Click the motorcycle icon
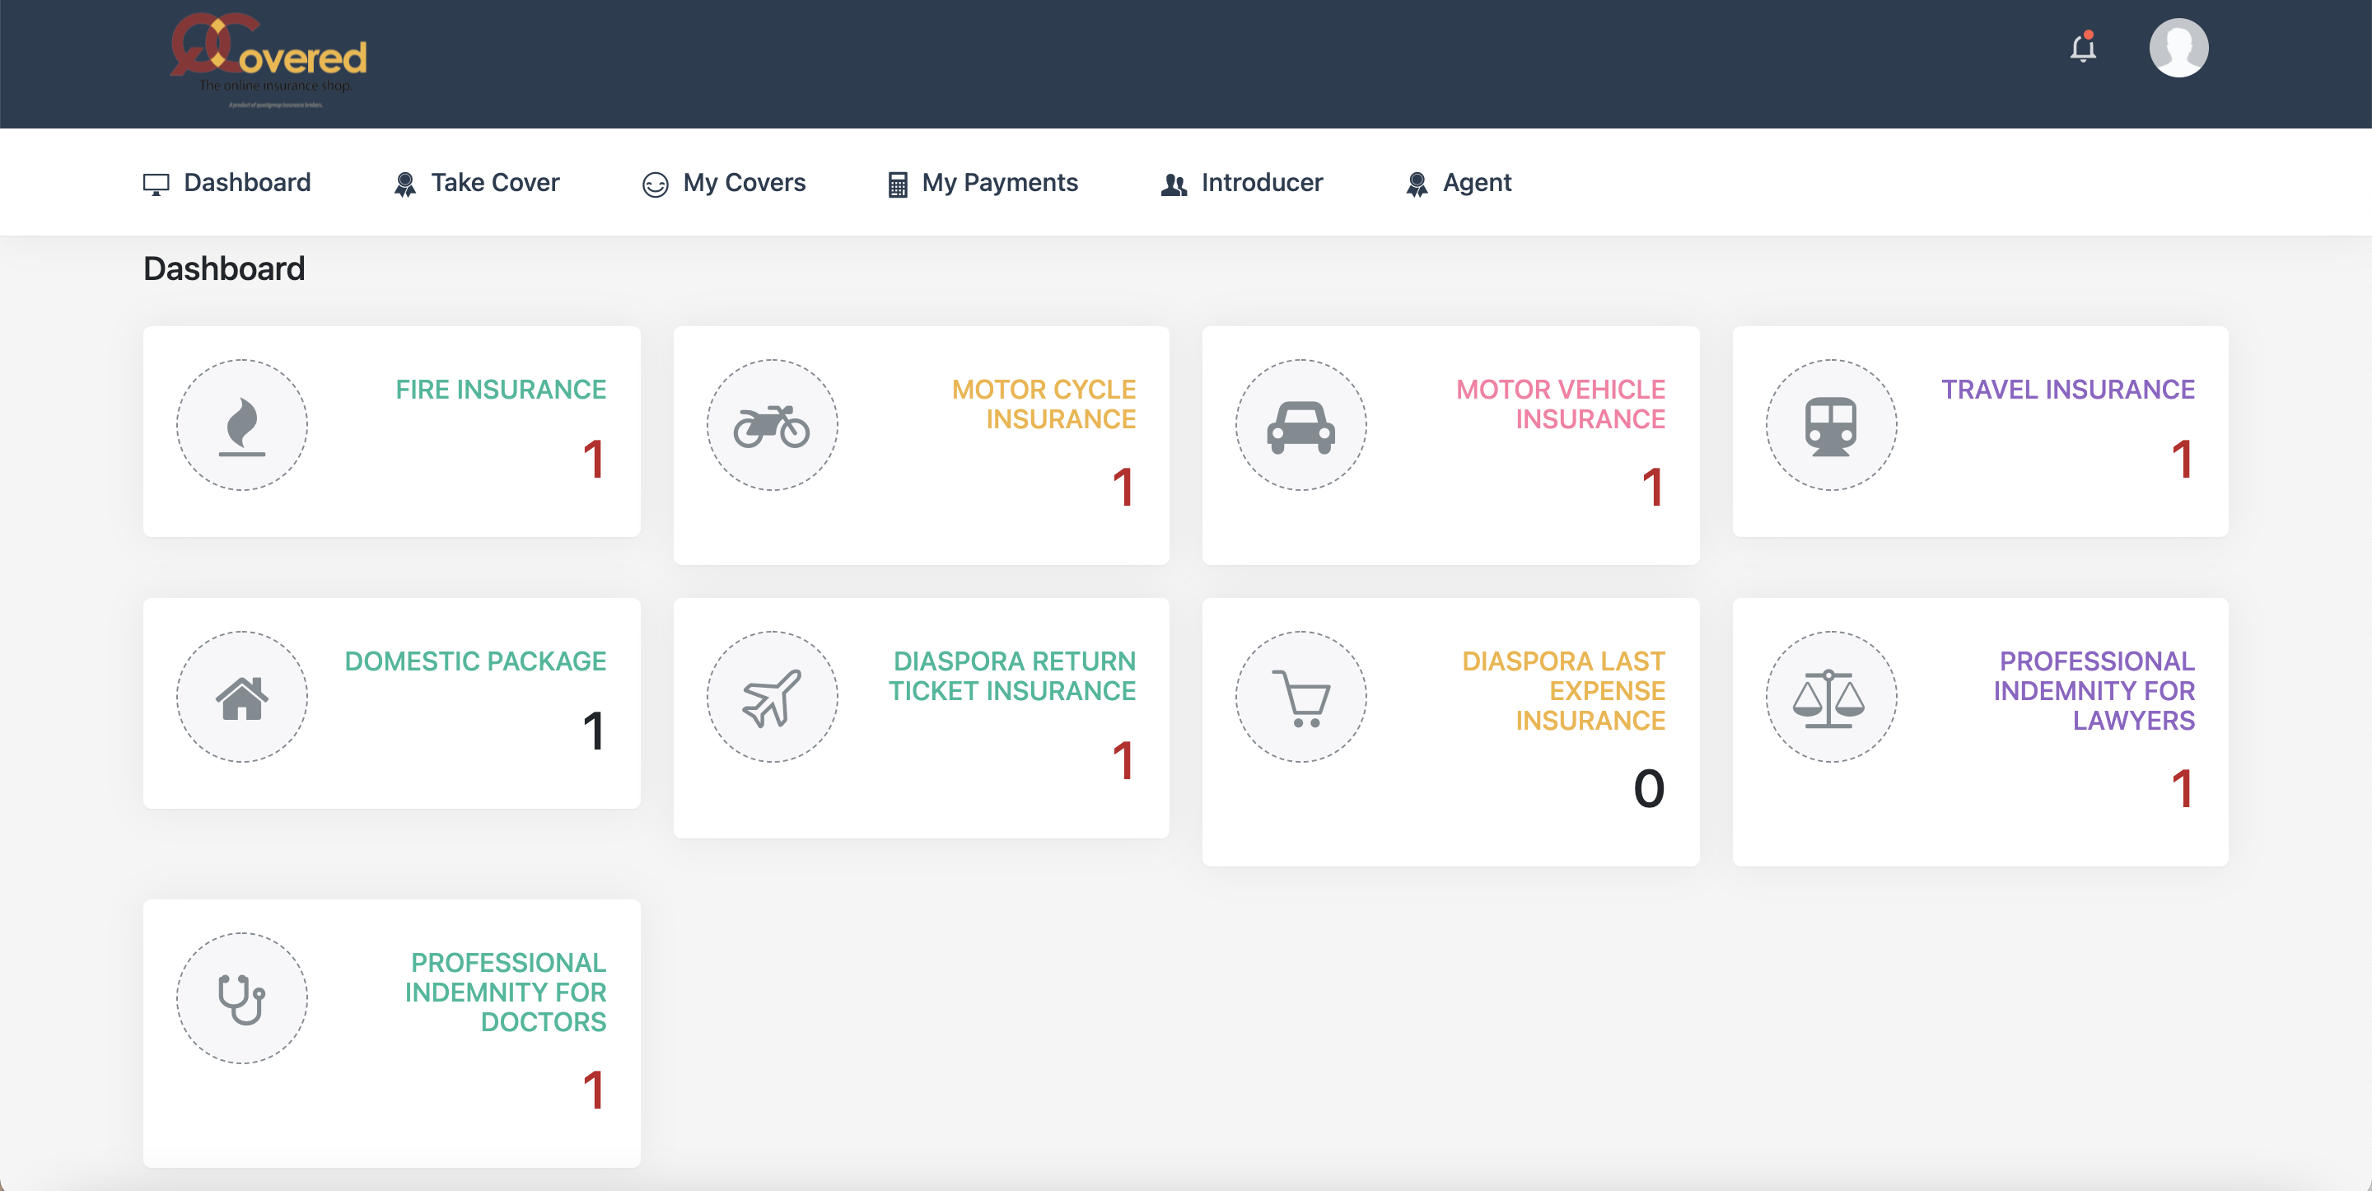This screenshot has width=2372, height=1191. tap(772, 426)
